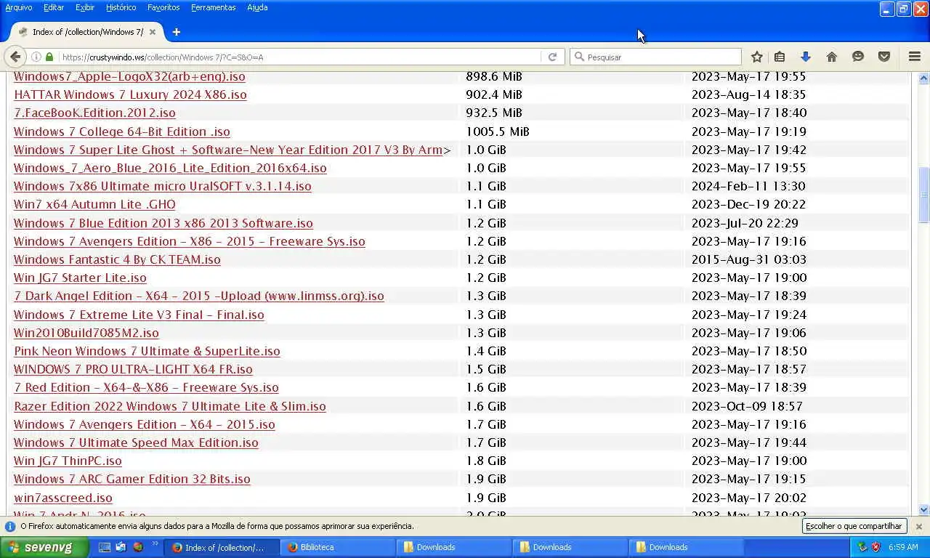The height and width of the screenshot is (558, 930).
Task: Open WINDOWS 7 PRO ULTRA-LIGHT X64 FR.iso
Action: 133,369
